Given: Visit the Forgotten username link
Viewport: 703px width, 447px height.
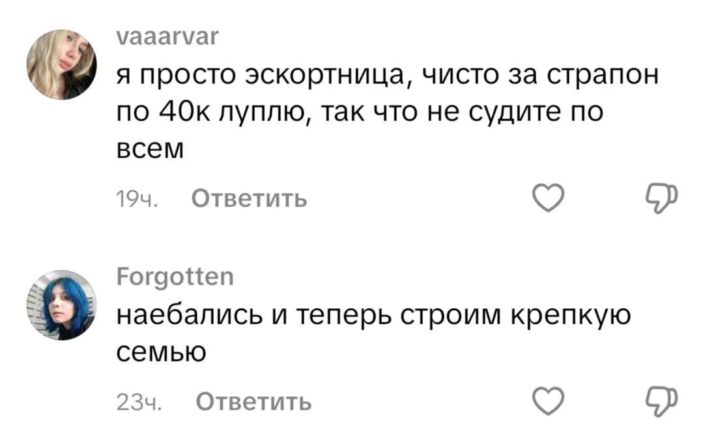Looking at the screenshot, I should point(175,279).
